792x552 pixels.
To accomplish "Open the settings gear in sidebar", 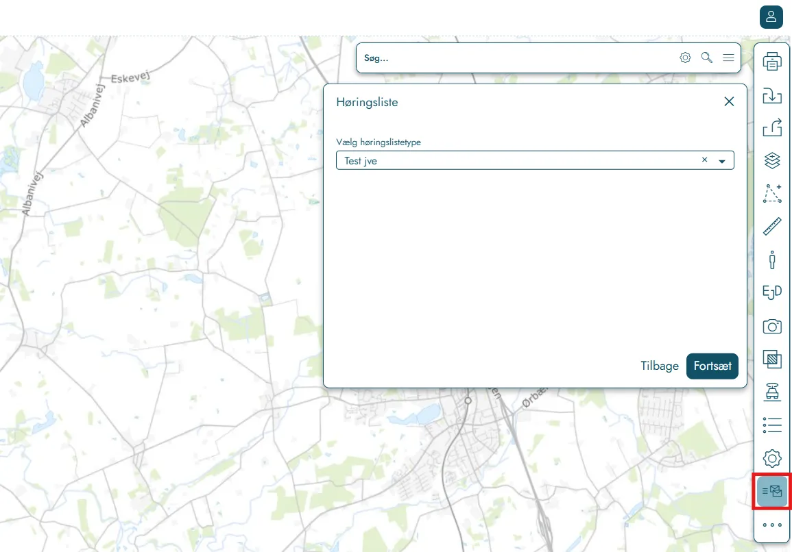I will [772, 458].
